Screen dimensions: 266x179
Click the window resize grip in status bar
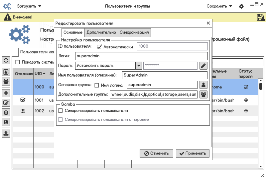[262, 175]
